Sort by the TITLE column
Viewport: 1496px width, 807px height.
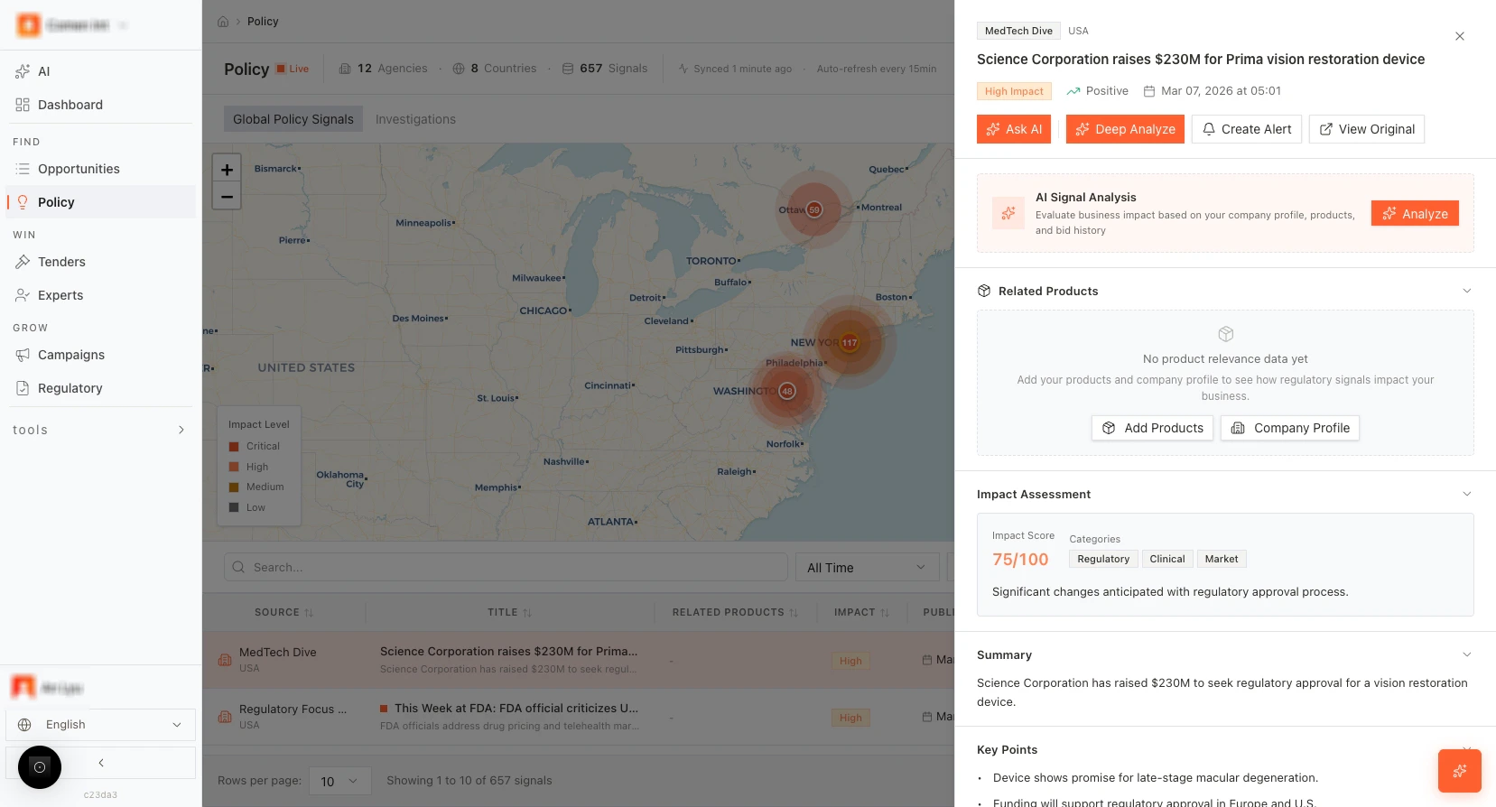coord(509,612)
